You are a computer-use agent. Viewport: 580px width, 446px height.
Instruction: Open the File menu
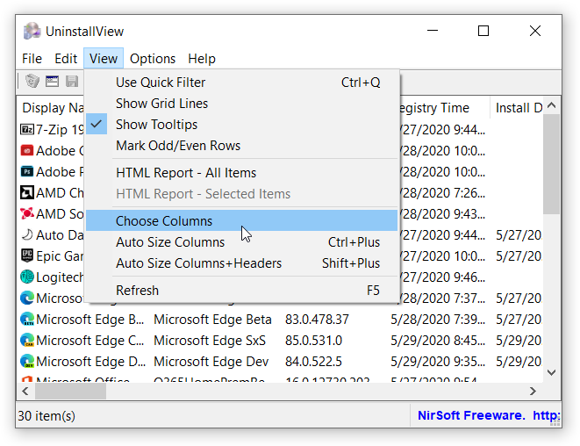[x=32, y=59]
